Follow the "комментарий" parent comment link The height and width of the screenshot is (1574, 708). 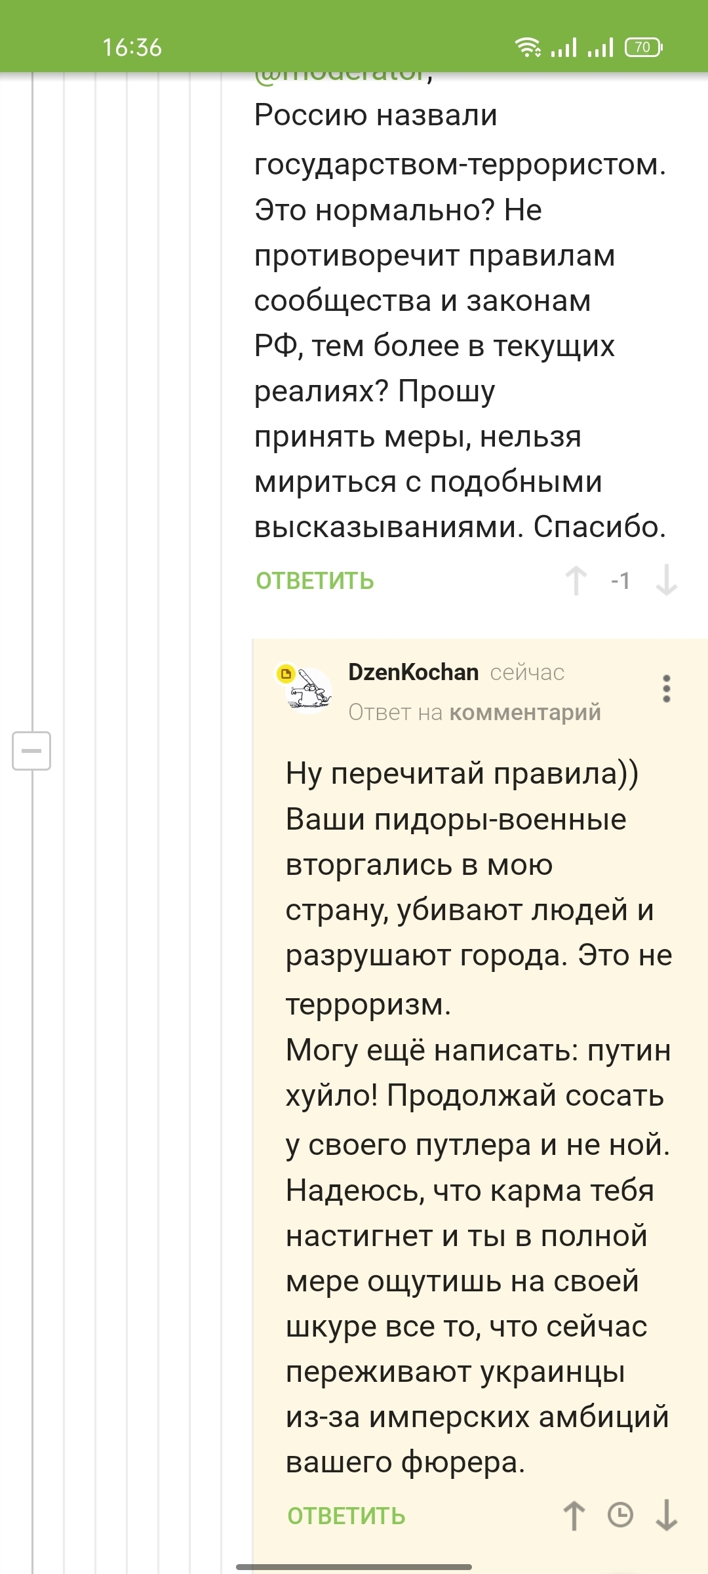525,712
